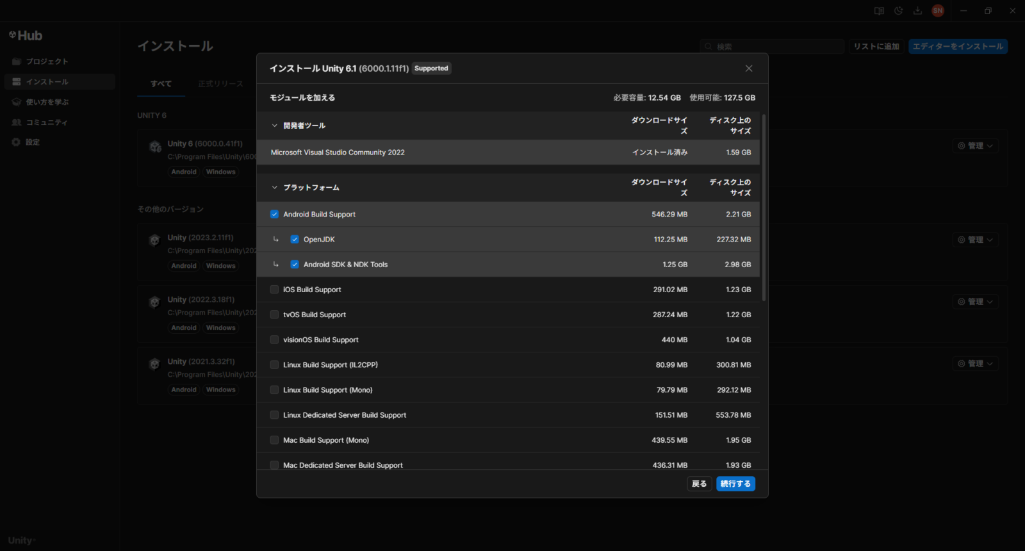This screenshot has height=551, width=1025.
Task: Check visionOS Build Support
Action: coord(274,340)
